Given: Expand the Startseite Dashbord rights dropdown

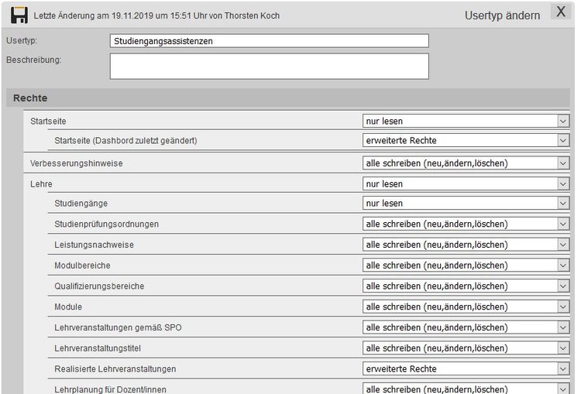Looking at the screenshot, I should pyautogui.click(x=466, y=141).
